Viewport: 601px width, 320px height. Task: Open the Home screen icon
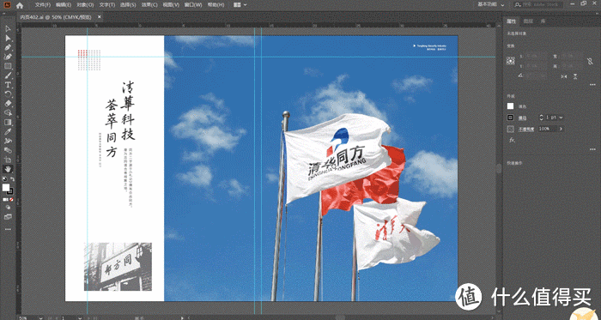tap(20, 5)
